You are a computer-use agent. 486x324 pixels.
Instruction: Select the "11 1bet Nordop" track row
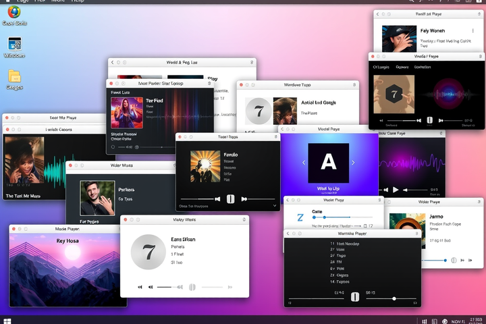(345, 244)
